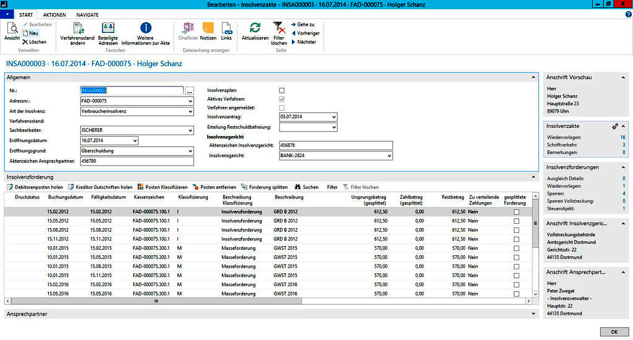Click the Verfahrensstand ändern icon
The width and height of the screenshot is (633, 340).
click(77, 28)
